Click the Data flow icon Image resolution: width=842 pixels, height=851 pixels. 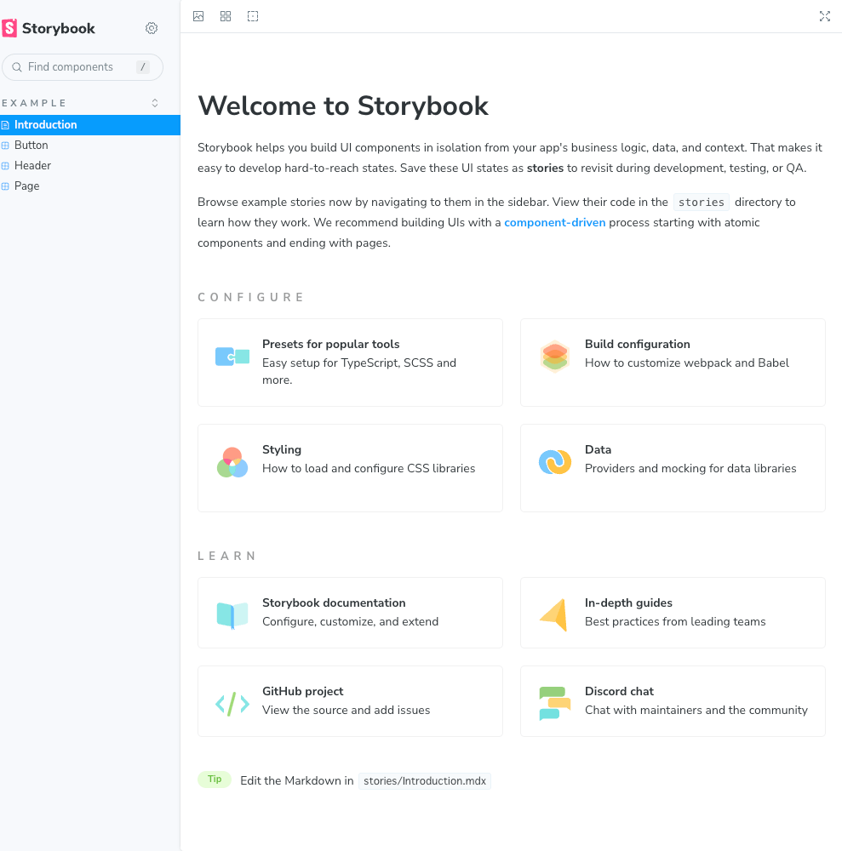[555, 462]
